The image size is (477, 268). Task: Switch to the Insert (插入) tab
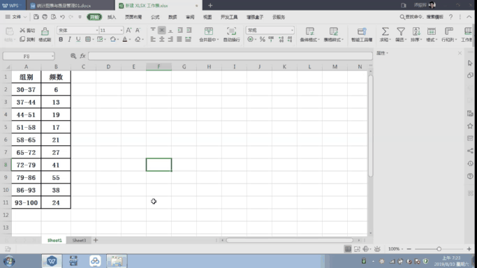click(x=112, y=17)
